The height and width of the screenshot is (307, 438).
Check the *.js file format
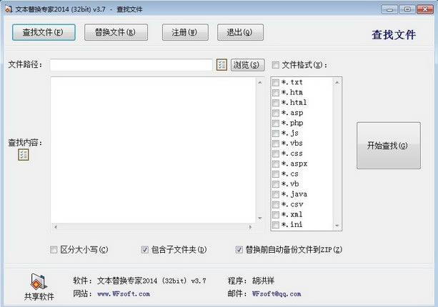click(x=276, y=133)
